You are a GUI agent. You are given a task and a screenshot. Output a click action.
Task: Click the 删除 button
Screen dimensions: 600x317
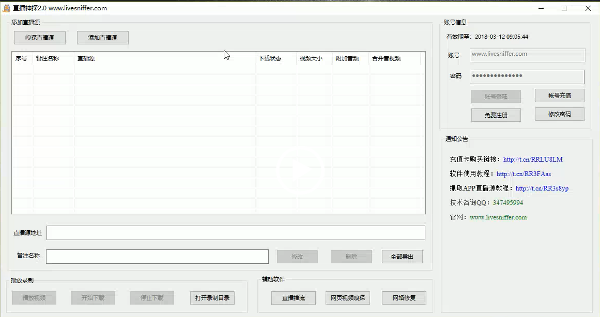click(x=351, y=257)
